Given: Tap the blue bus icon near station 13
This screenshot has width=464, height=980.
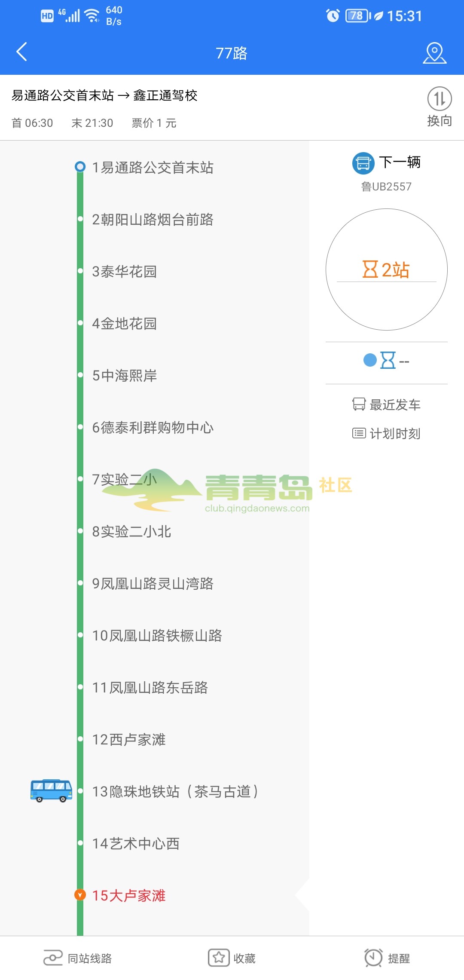Looking at the screenshot, I should pyautogui.click(x=51, y=791).
